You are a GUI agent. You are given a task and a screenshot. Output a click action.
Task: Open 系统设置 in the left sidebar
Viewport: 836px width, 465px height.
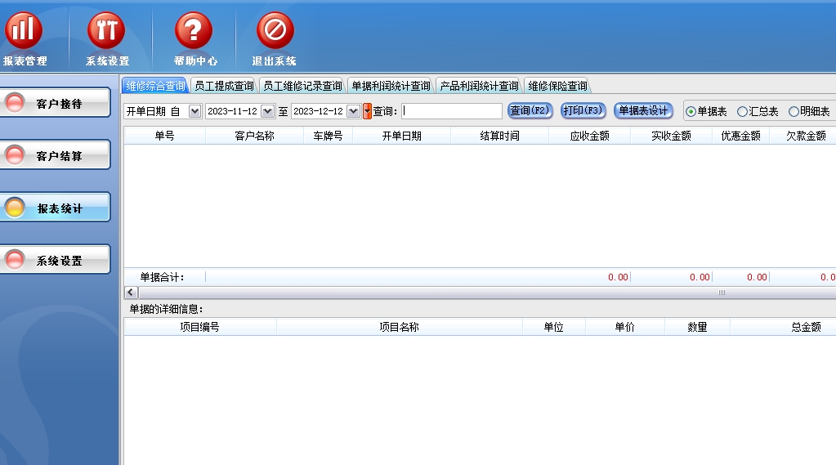pos(56,261)
